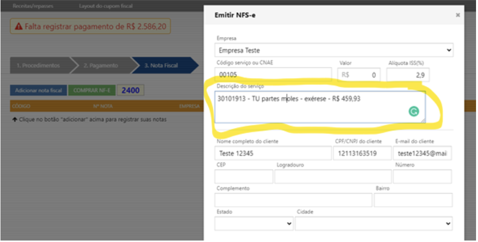The height and width of the screenshot is (242, 478).
Task: Click the CEP input field
Action: [243, 176]
